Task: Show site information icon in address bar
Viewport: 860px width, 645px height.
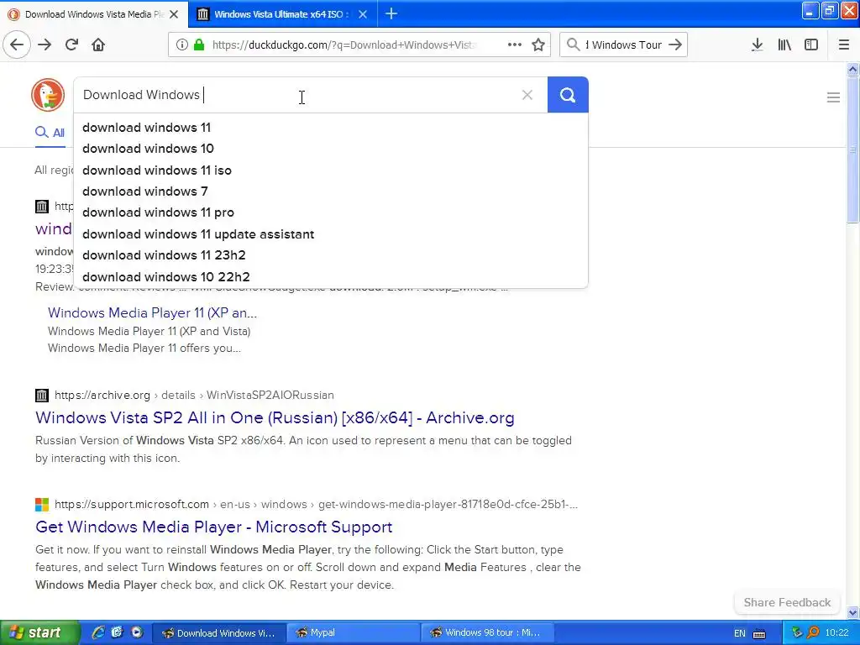Action: click(x=182, y=45)
